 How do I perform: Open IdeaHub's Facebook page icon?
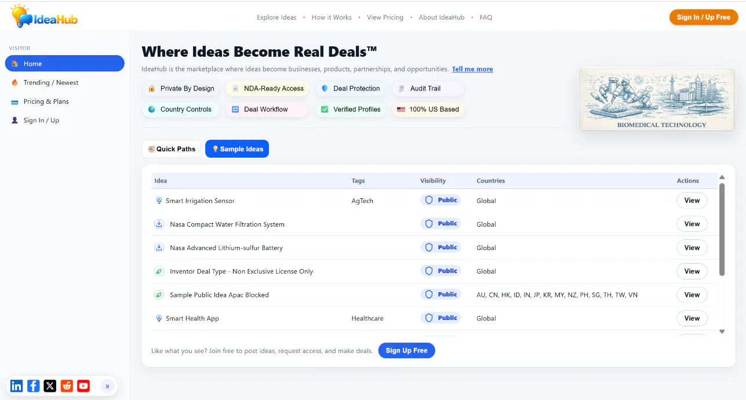[x=34, y=386]
